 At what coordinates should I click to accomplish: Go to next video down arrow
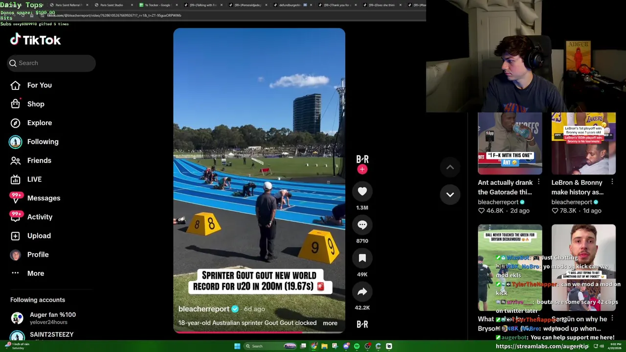click(450, 195)
